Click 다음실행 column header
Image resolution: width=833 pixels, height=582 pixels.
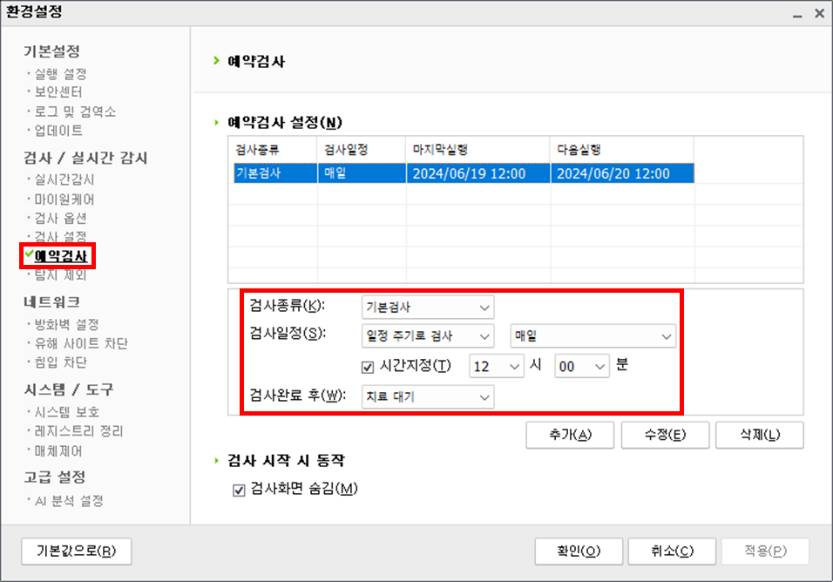(x=621, y=150)
